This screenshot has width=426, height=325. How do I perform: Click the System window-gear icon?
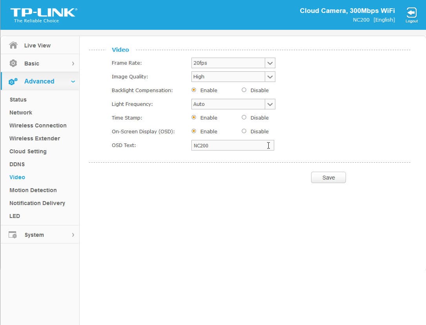[13, 234]
